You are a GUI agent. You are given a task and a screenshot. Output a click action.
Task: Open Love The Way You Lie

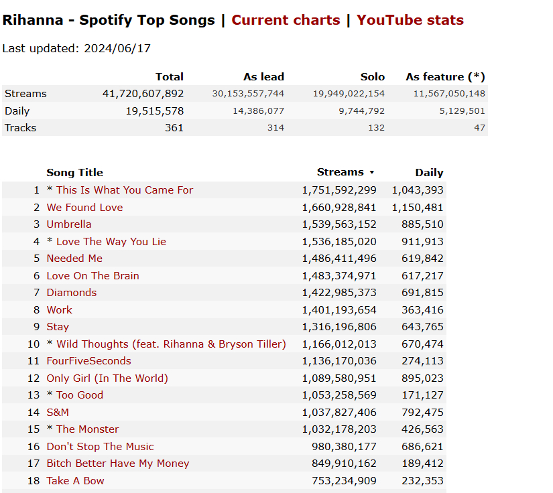(111, 241)
